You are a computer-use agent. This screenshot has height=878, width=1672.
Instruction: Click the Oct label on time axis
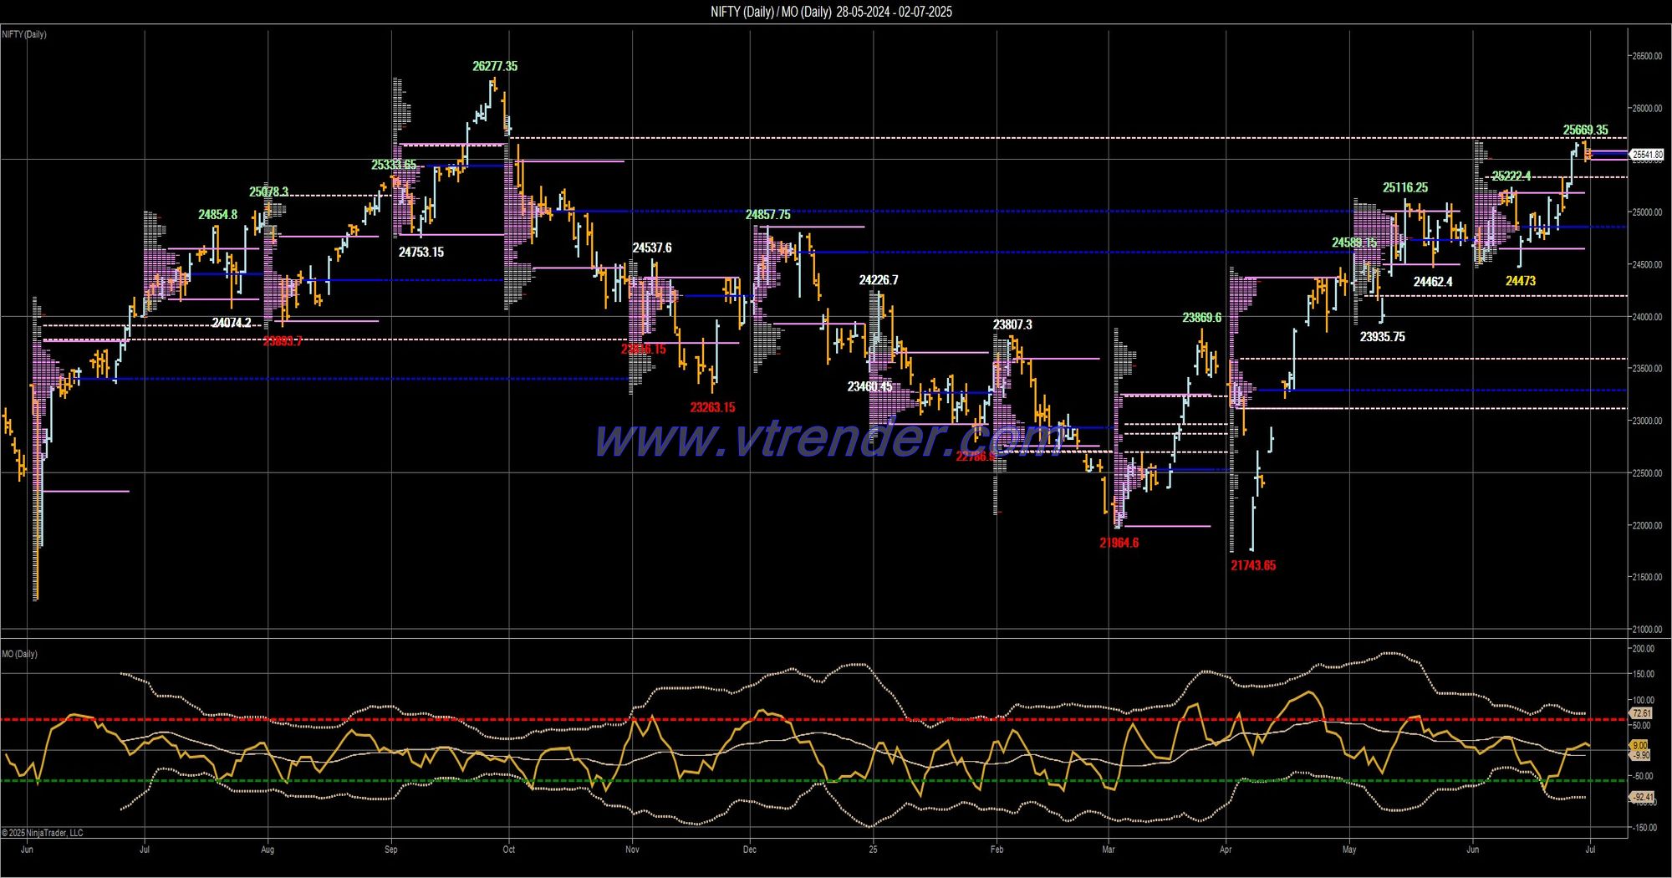pos(509,850)
